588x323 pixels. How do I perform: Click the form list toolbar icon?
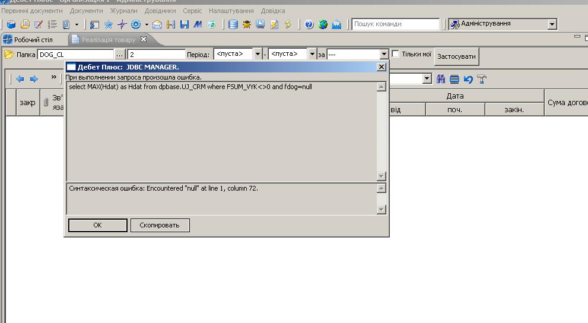tap(94, 25)
